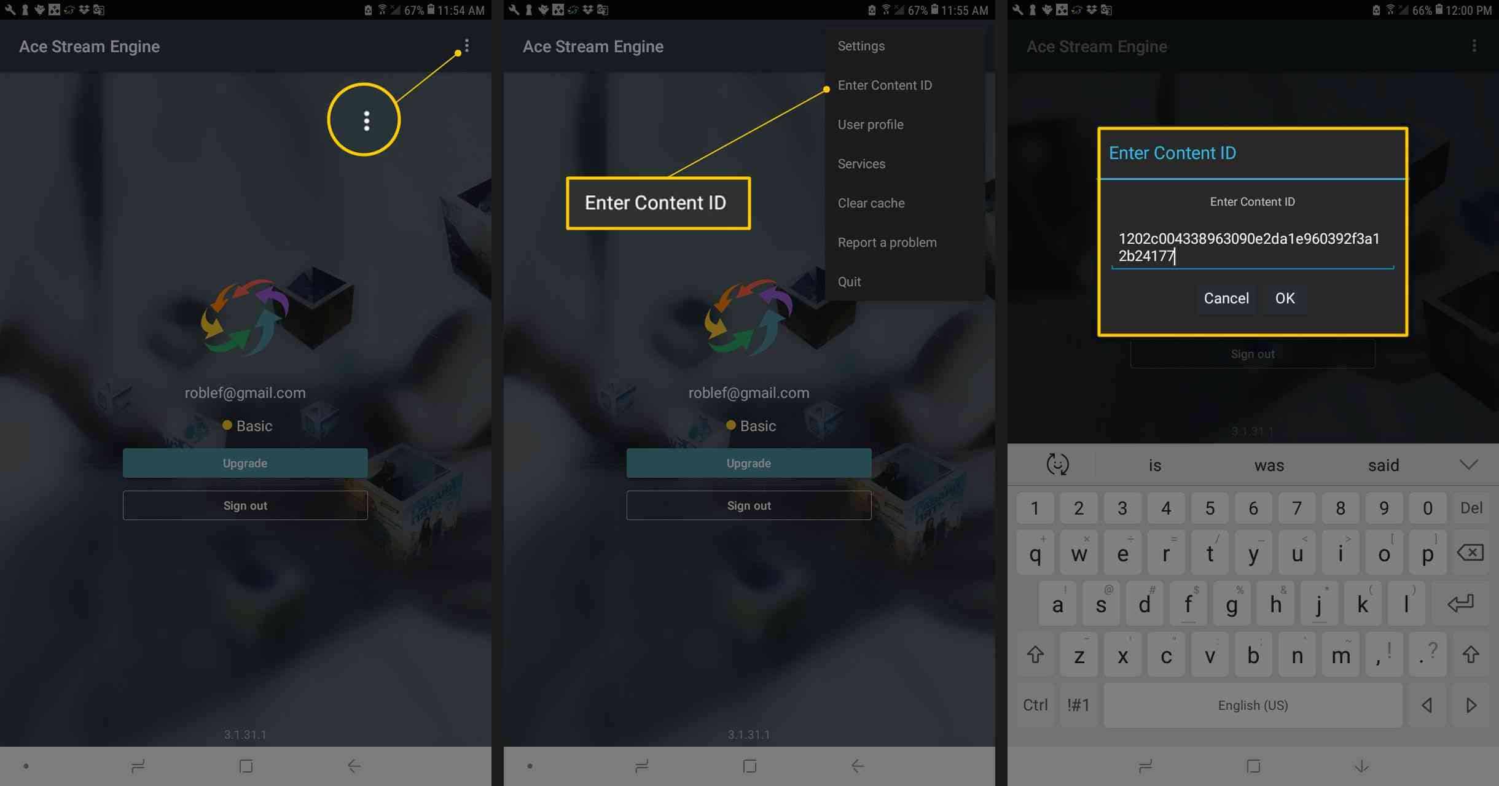Click the Enter Content ID menu option

884,84
